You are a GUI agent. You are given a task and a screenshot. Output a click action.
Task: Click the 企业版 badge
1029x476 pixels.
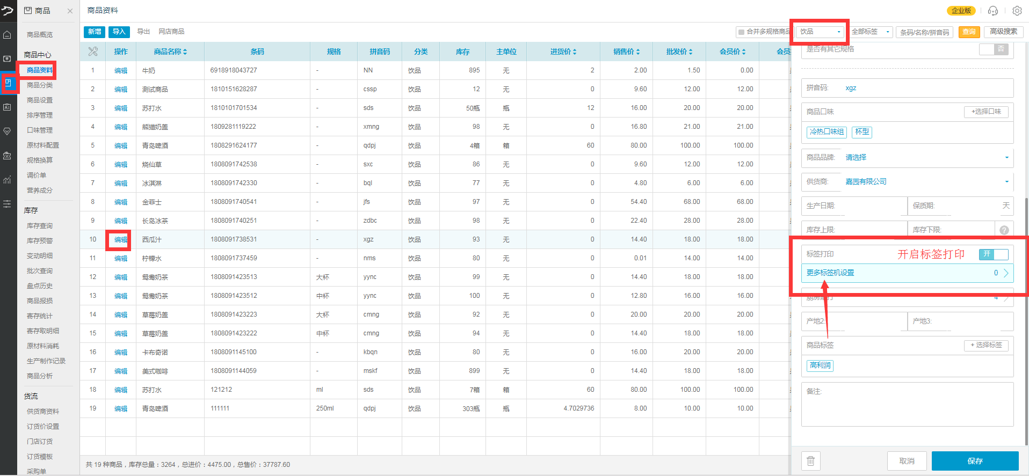[961, 11]
